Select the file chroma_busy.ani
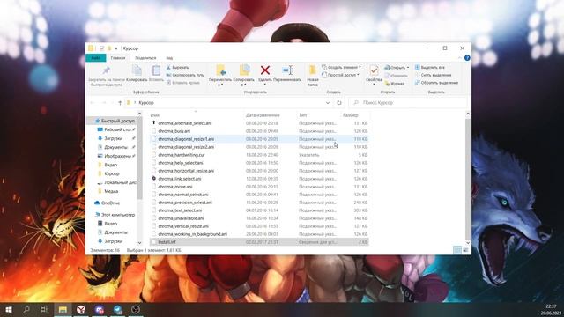This screenshot has height=317, width=564. pyautogui.click(x=174, y=131)
